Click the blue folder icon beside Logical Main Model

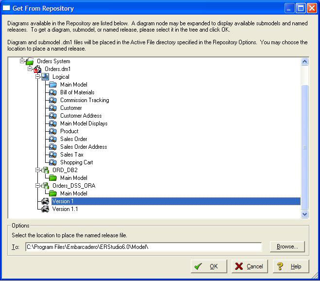[x=53, y=85]
